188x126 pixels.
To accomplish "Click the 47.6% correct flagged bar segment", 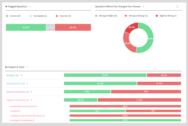I will pos(26,27).
